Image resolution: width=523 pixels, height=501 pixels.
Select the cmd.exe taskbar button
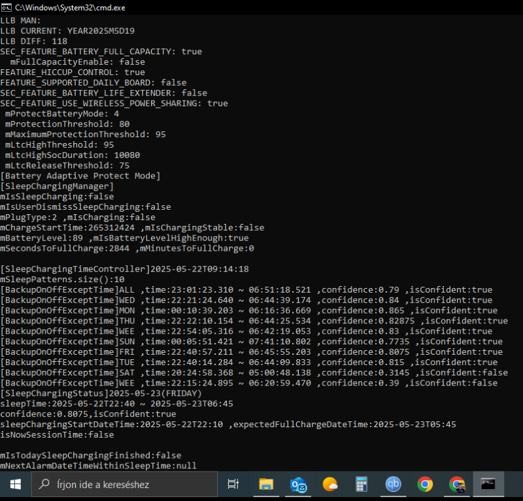(x=488, y=484)
